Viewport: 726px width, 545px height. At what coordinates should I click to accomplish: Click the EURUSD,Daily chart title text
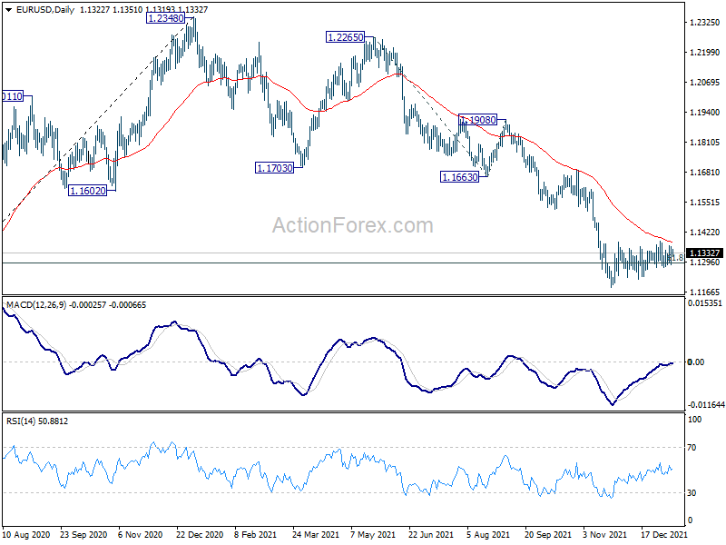[45, 10]
